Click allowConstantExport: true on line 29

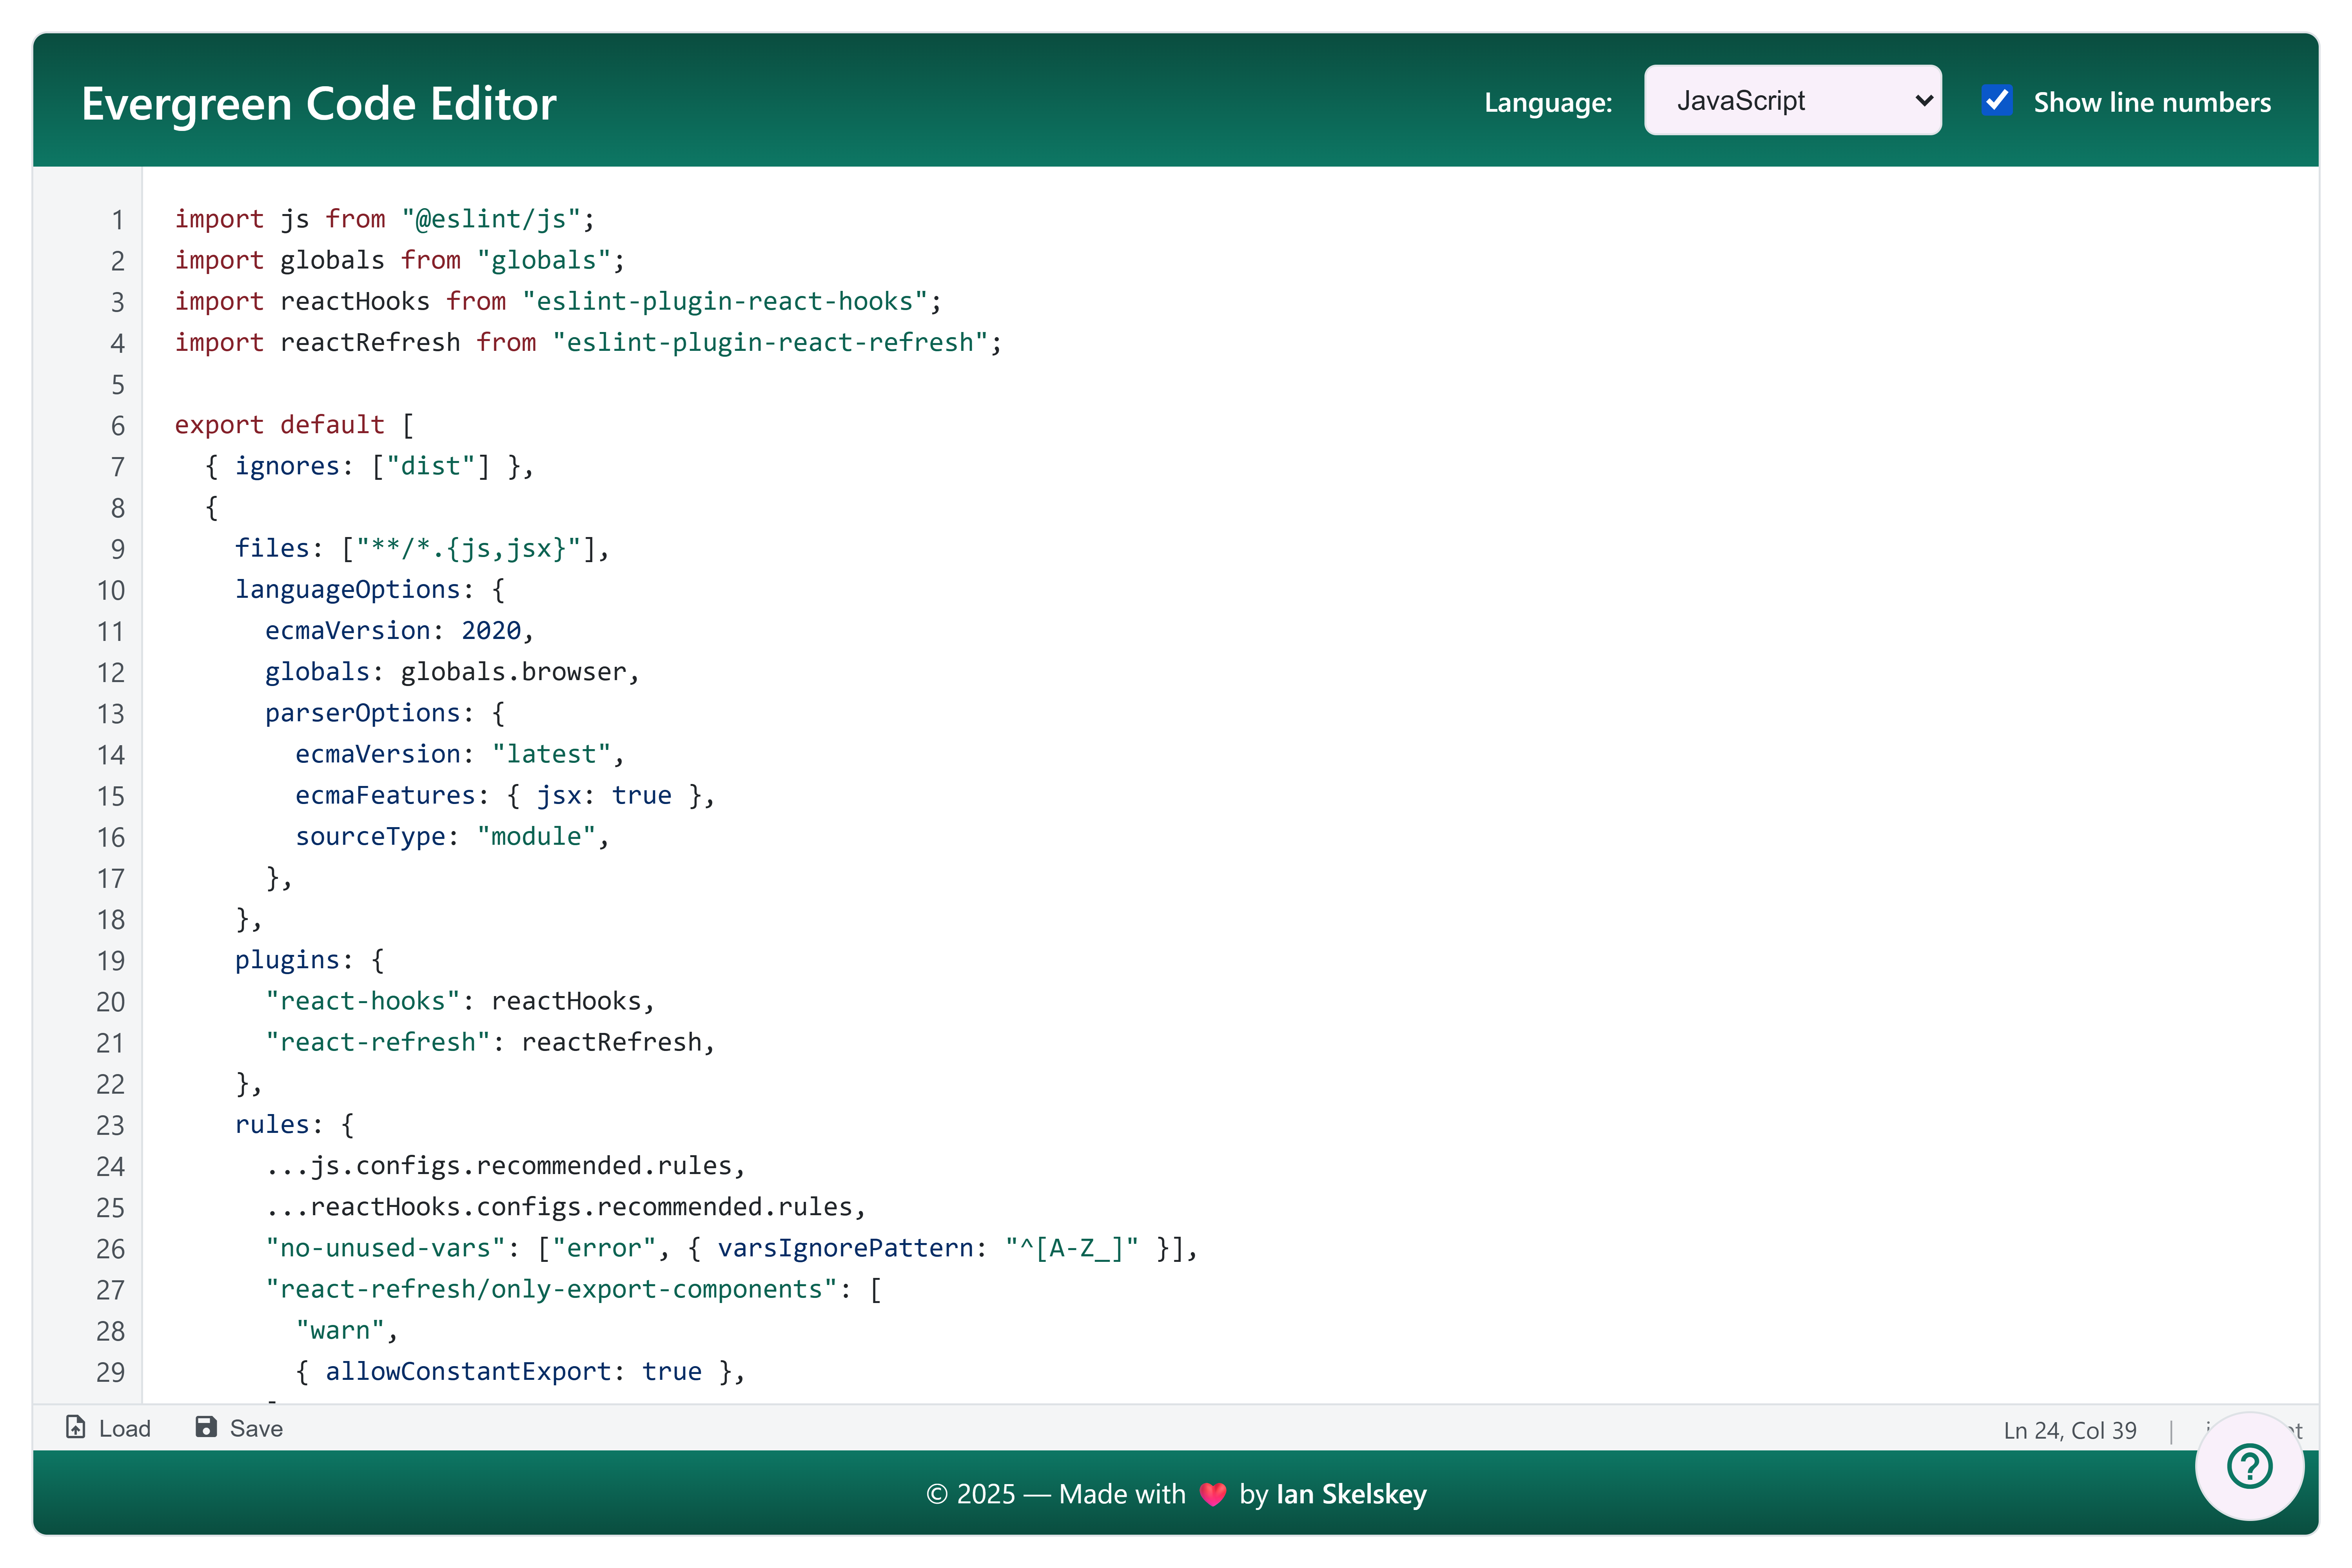513,1371
